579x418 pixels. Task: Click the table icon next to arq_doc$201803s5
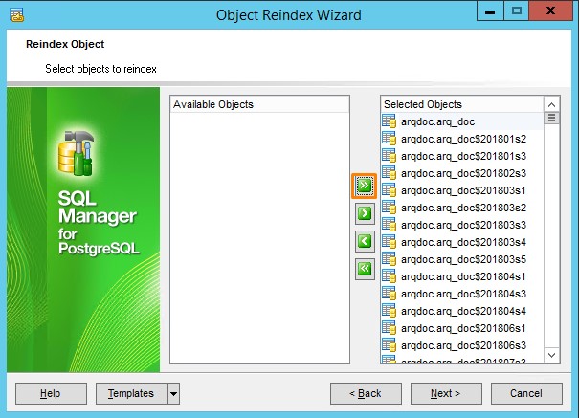click(390, 259)
